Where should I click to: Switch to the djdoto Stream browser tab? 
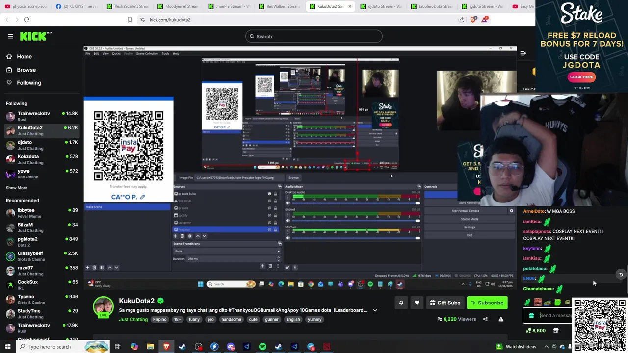(380, 6)
